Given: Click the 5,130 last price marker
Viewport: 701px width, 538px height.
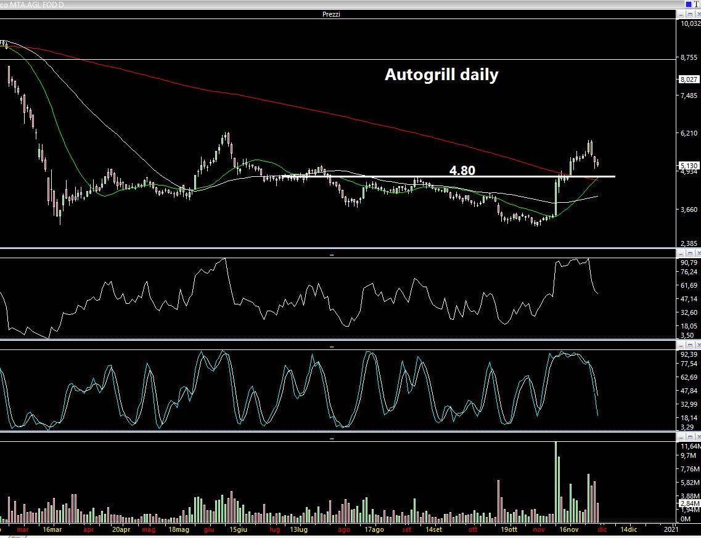Looking at the screenshot, I should click(x=689, y=165).
